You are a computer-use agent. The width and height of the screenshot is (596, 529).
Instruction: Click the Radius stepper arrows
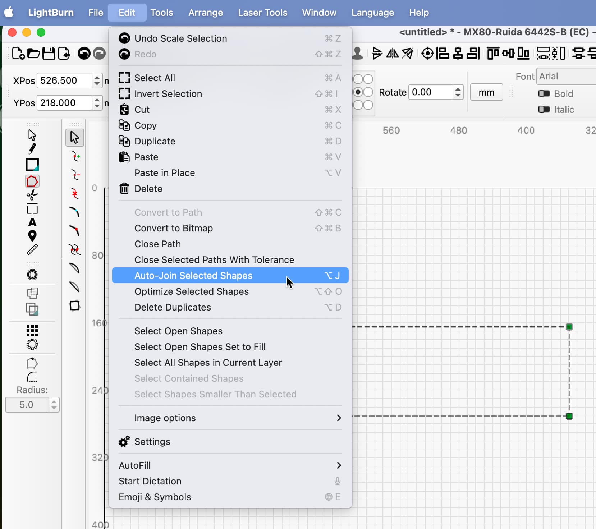54,405
